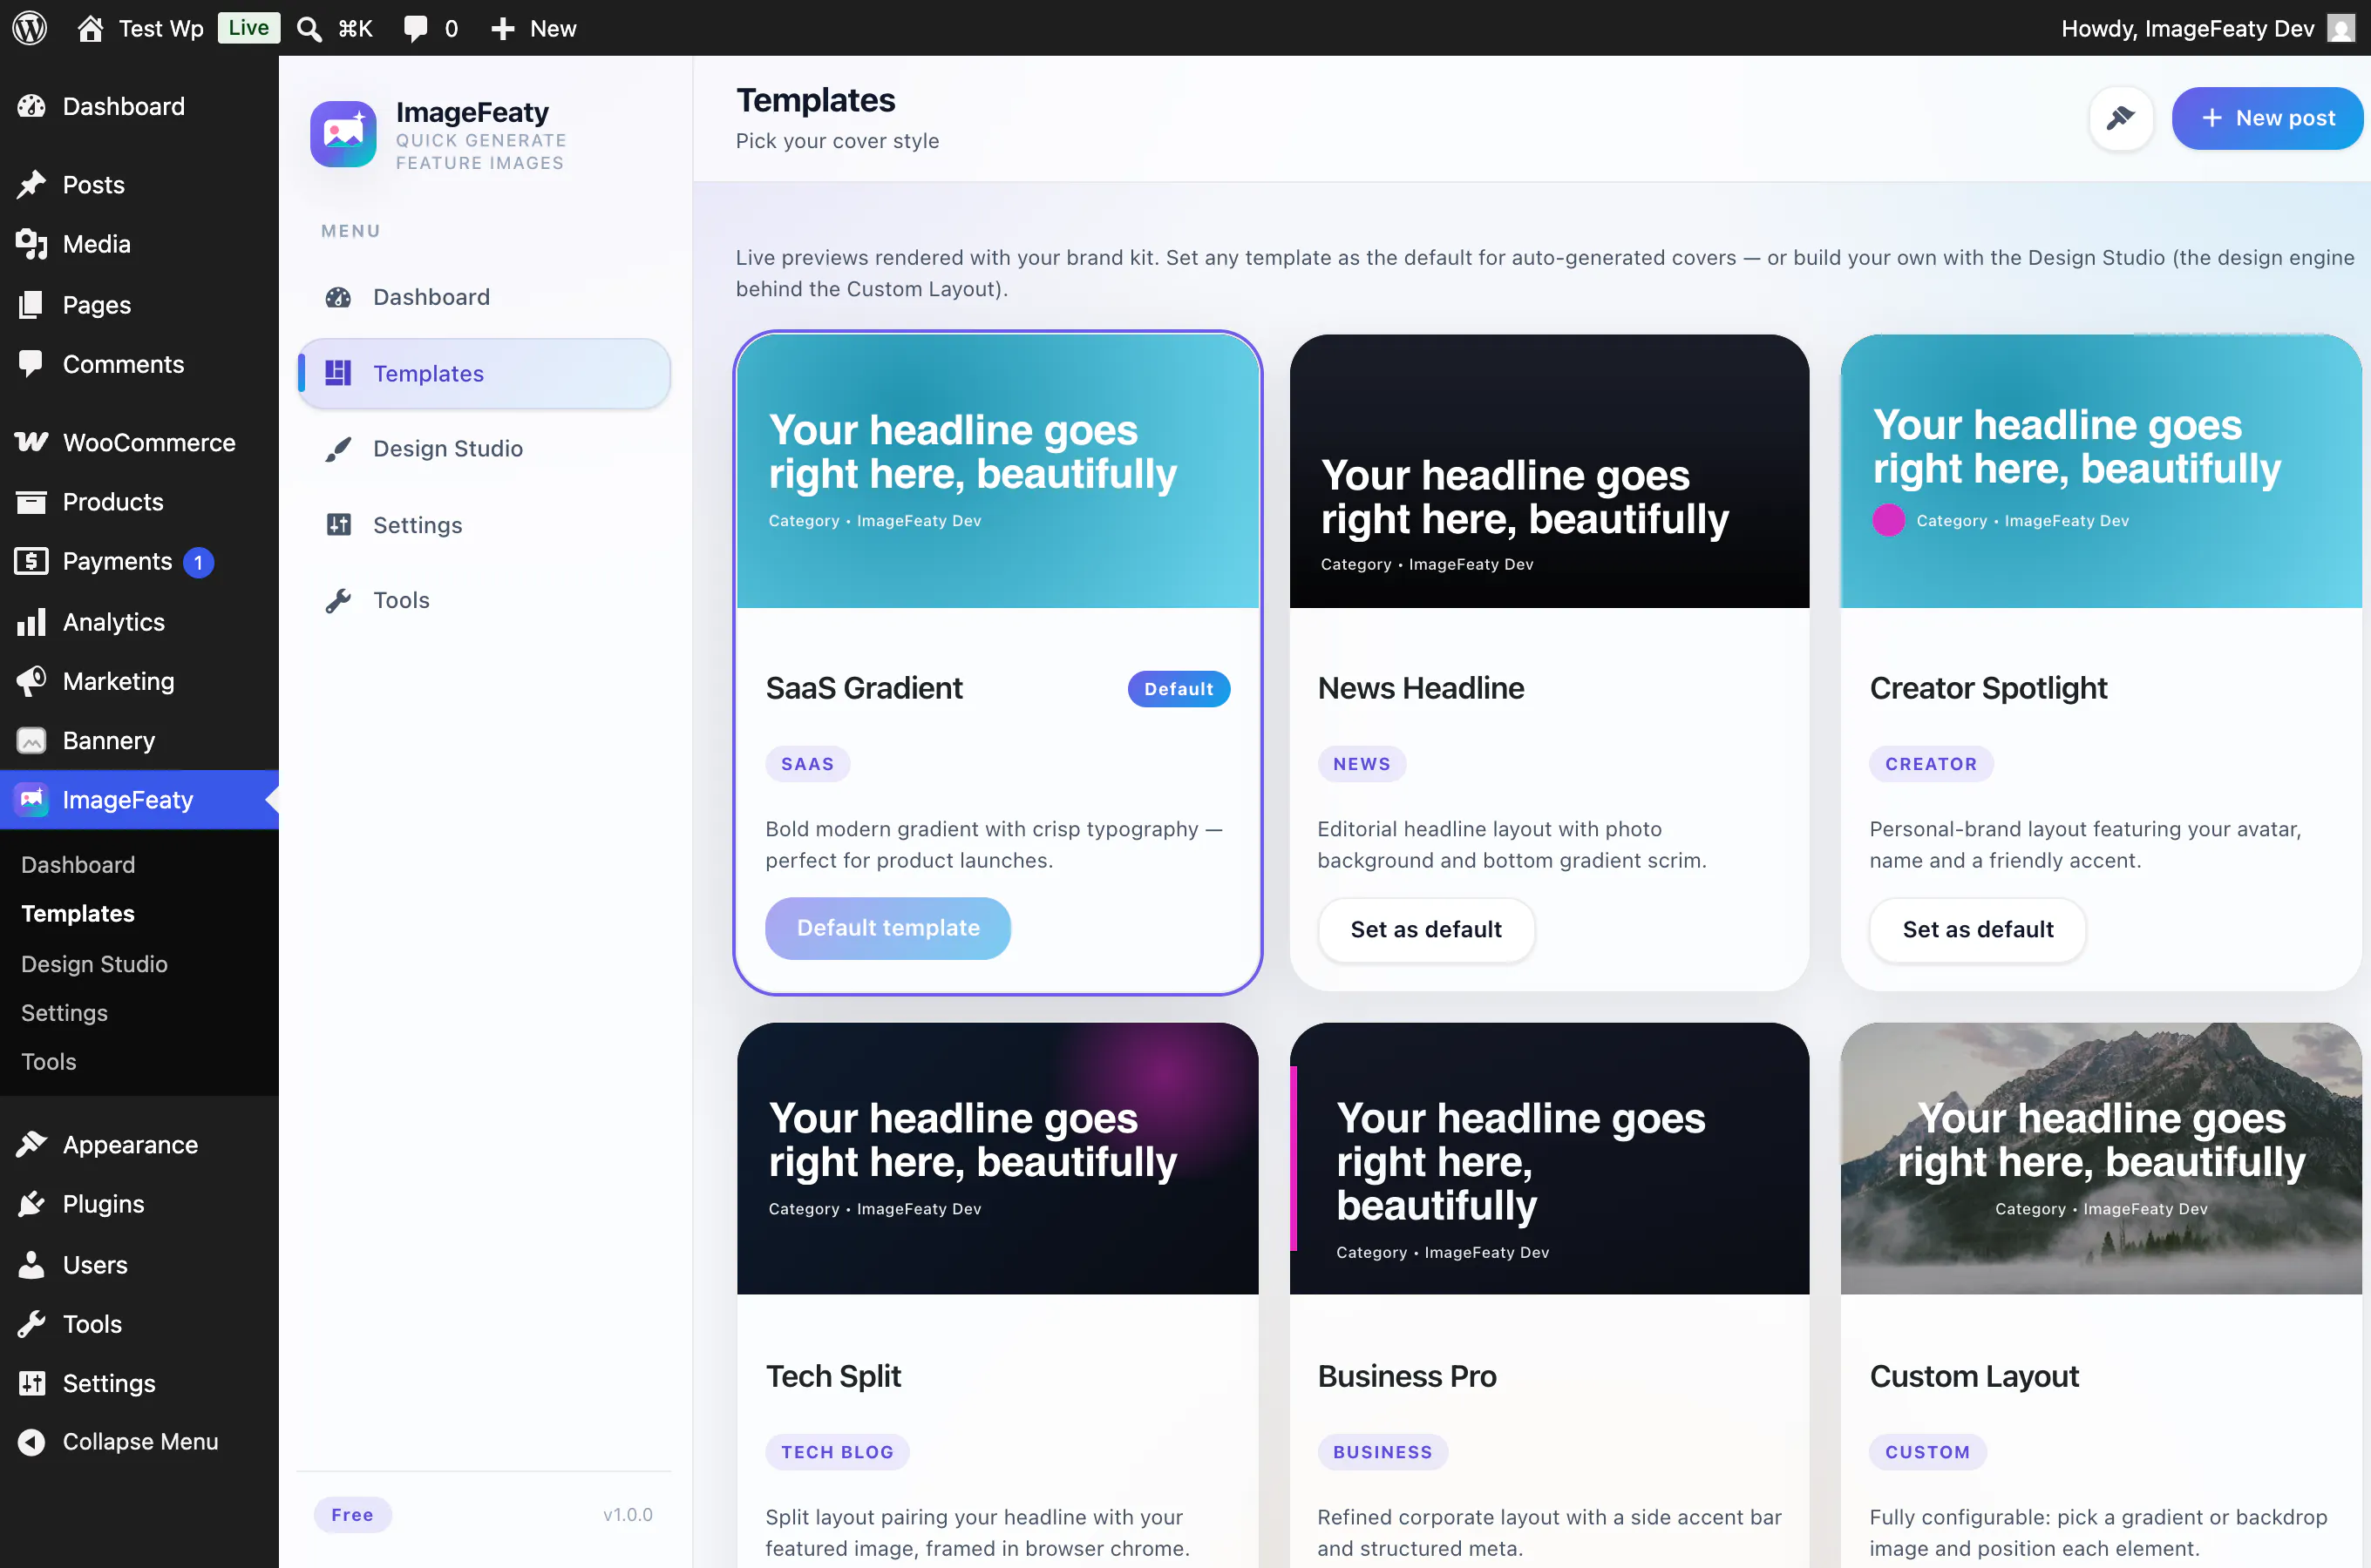Click the pink avatar dot on Creator Spotlight preview
Viewport: 2371px width, 1568px height.
pyautogui.click(x=1888, y=521)
